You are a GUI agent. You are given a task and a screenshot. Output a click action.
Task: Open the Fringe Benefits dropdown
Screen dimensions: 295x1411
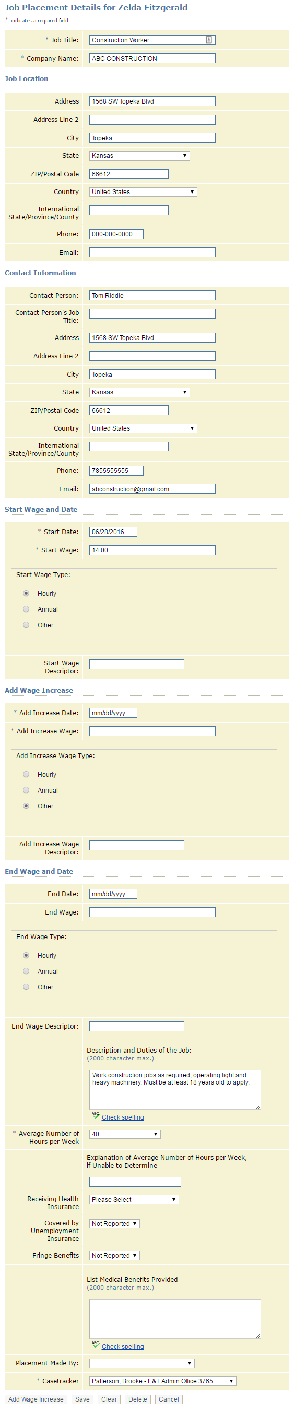tap(114, 1256)
